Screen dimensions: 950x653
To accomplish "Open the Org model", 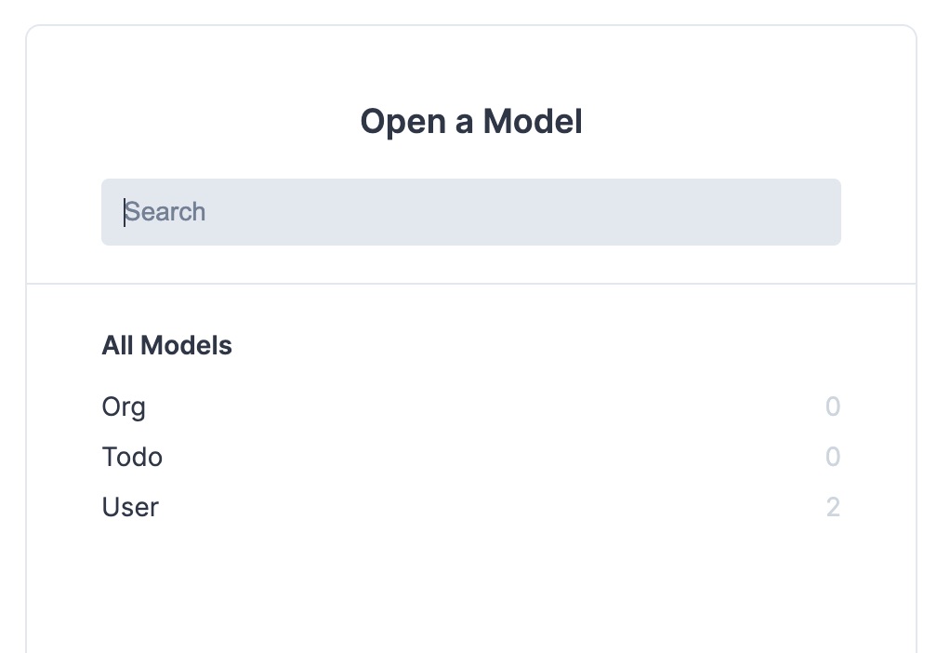I will tap(124, 407).
